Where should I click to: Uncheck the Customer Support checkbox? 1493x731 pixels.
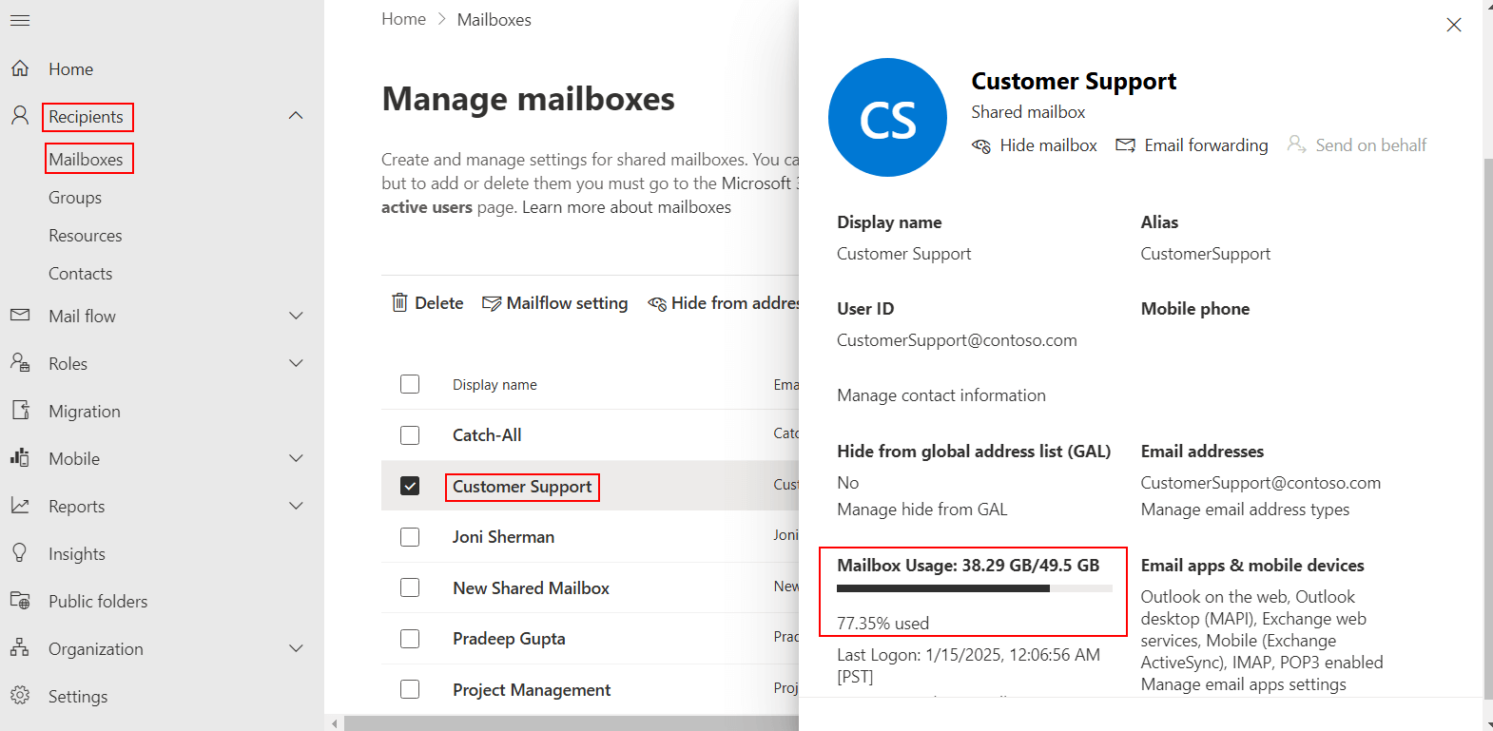410,486
